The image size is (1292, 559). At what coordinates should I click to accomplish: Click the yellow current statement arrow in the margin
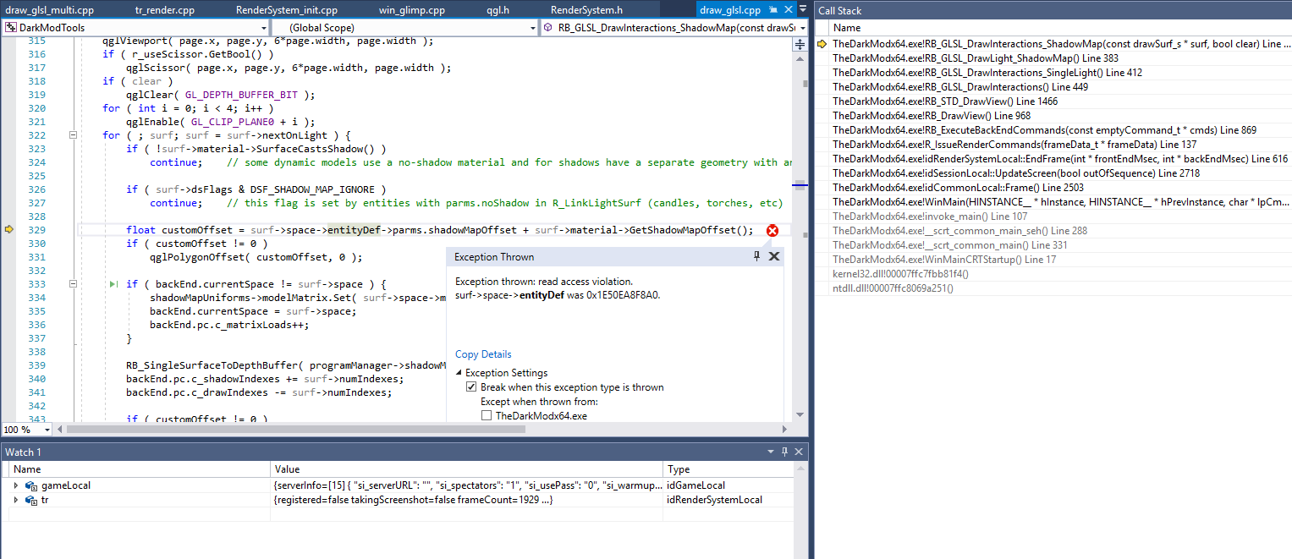[x=9, y=229]
